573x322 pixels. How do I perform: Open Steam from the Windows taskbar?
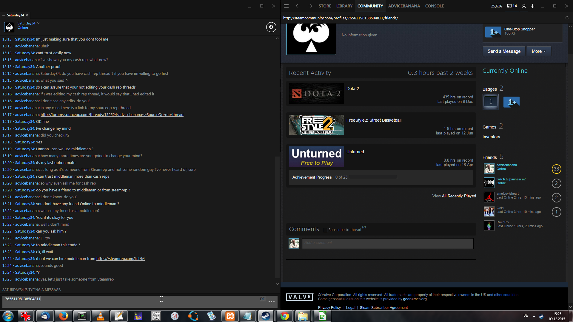point(266,316)
